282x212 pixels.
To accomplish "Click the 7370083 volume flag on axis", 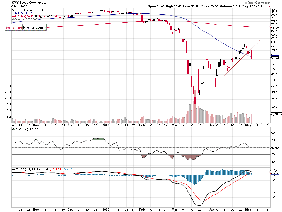I will [x=276, y=114].
